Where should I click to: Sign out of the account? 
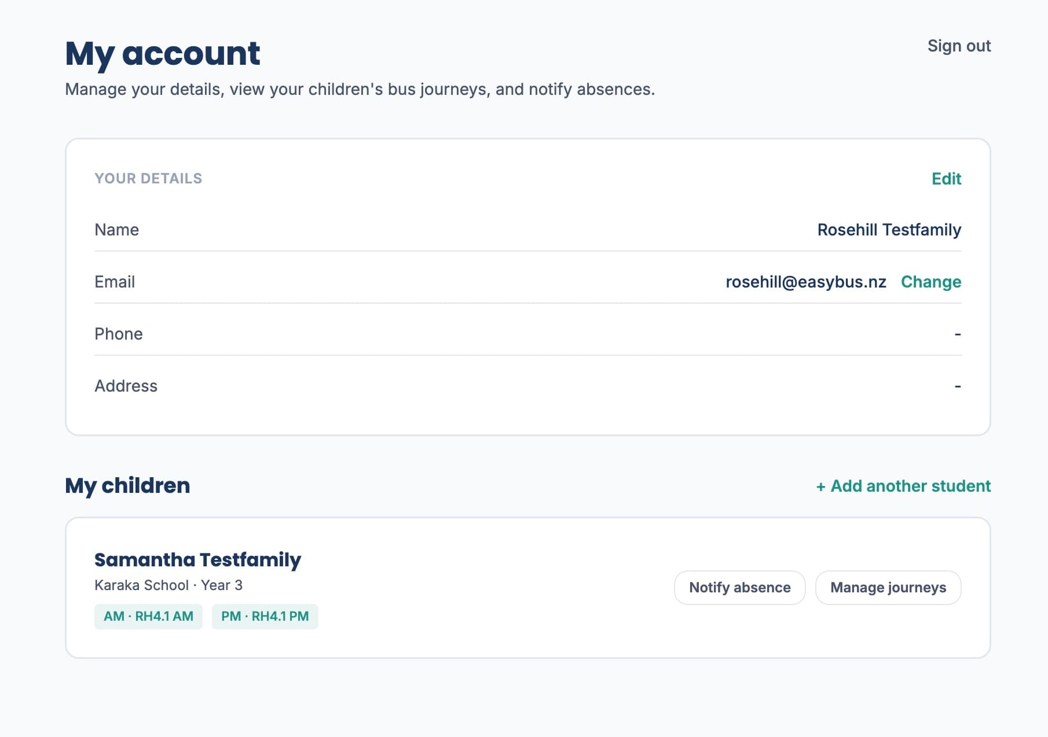click(x=959, y=46)
